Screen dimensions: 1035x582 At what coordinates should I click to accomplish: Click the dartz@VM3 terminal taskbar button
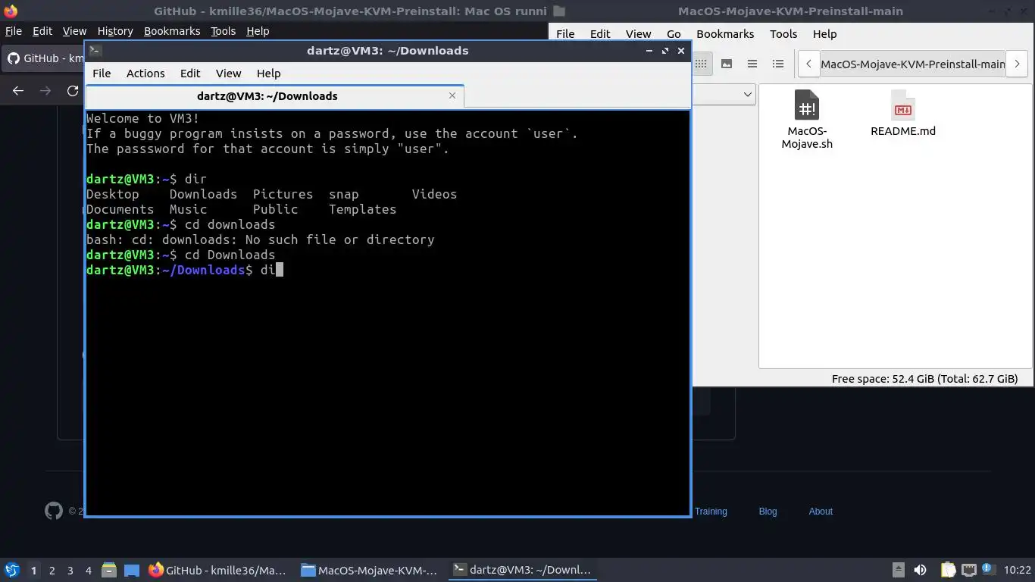[523, 570]
